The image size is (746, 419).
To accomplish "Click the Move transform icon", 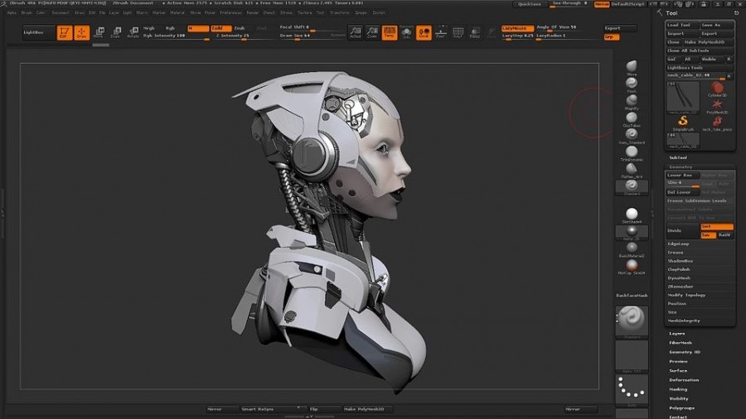I will (99, 33).
